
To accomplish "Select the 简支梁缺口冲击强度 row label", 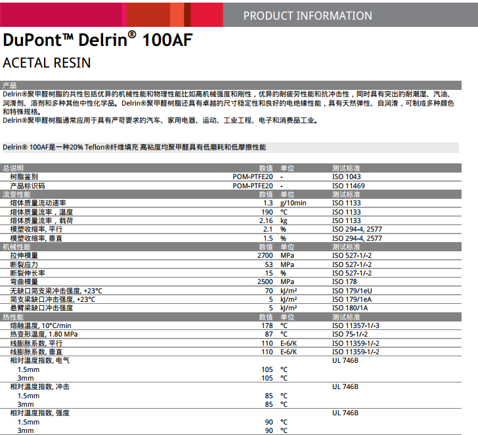I will point(53,299).
